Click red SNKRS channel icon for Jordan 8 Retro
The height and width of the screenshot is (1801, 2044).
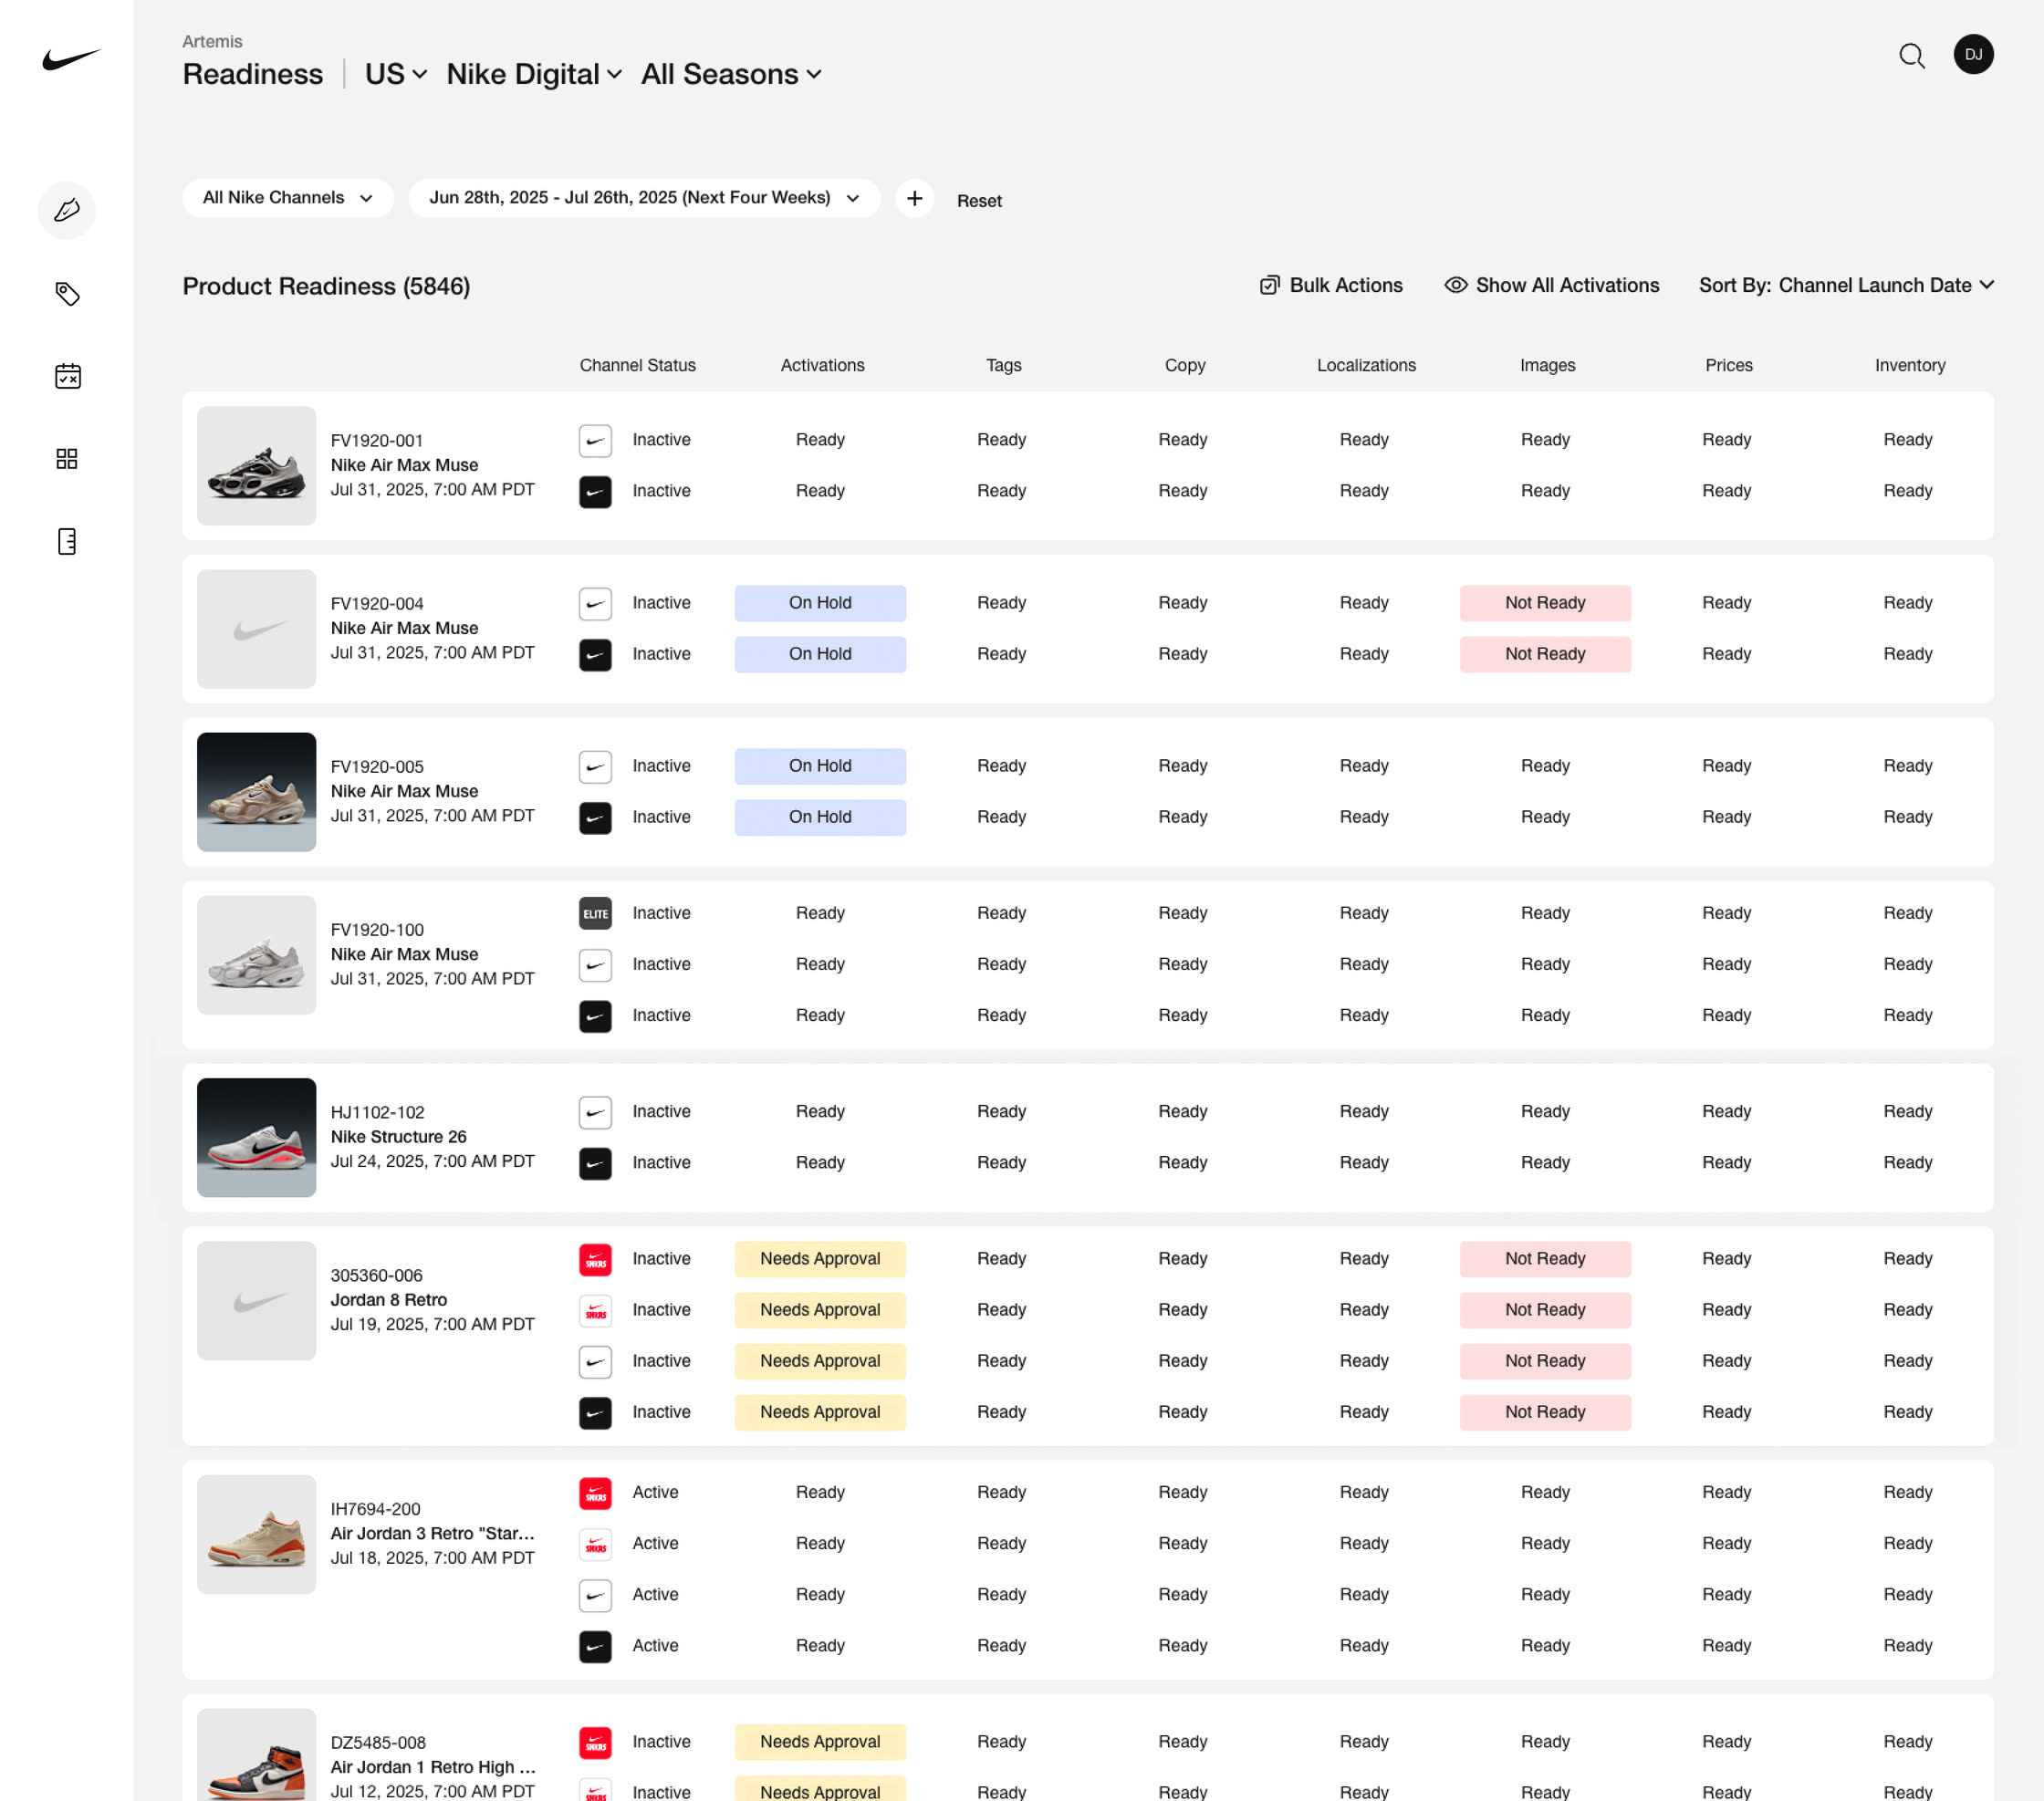pyautogui.click(x=595, y=1260)
